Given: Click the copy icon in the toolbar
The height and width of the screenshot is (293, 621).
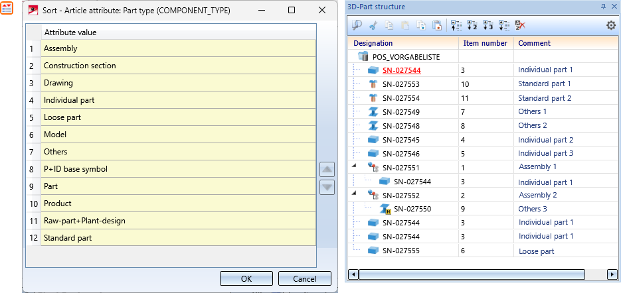Looking at the screenshot, I should pos(389,25).
